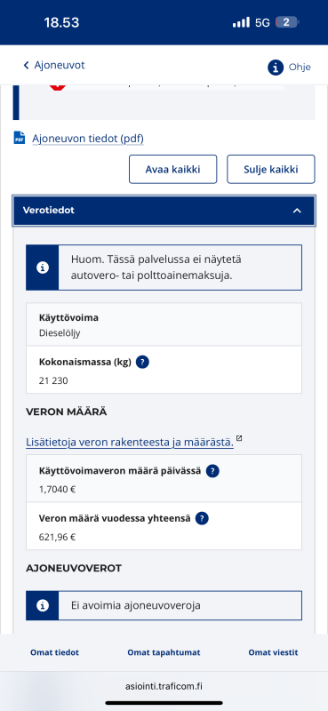Tap the back chevron beside Ajoneuvot

[26, 65]
